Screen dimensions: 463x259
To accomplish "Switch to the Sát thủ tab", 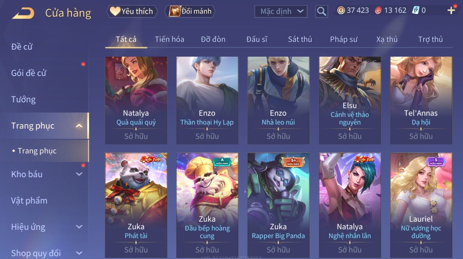I will click(x=300, y=39).
